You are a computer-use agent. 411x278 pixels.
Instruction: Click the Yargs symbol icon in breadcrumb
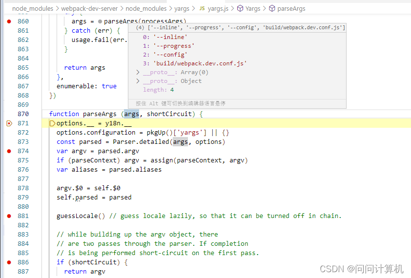tap(240, 8)
